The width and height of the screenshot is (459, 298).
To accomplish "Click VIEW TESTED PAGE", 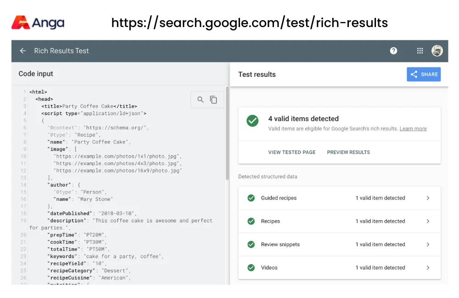I will (291, 152).
